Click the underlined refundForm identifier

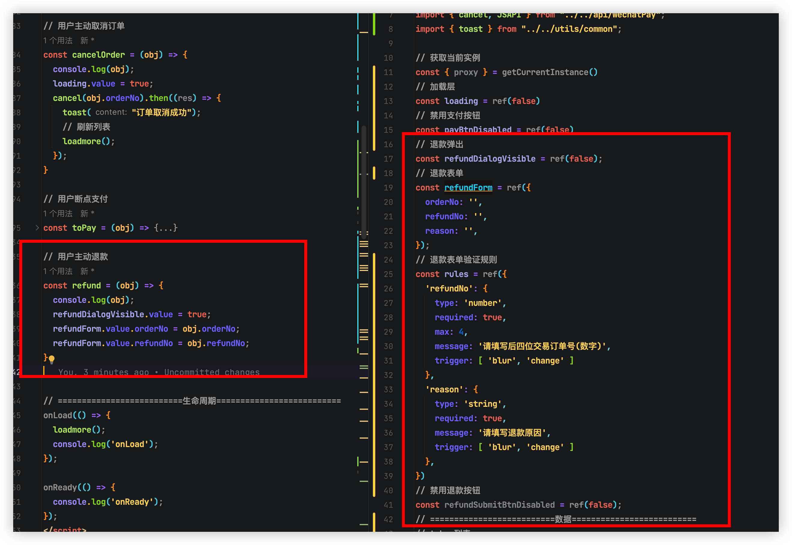tap(468, 187)
